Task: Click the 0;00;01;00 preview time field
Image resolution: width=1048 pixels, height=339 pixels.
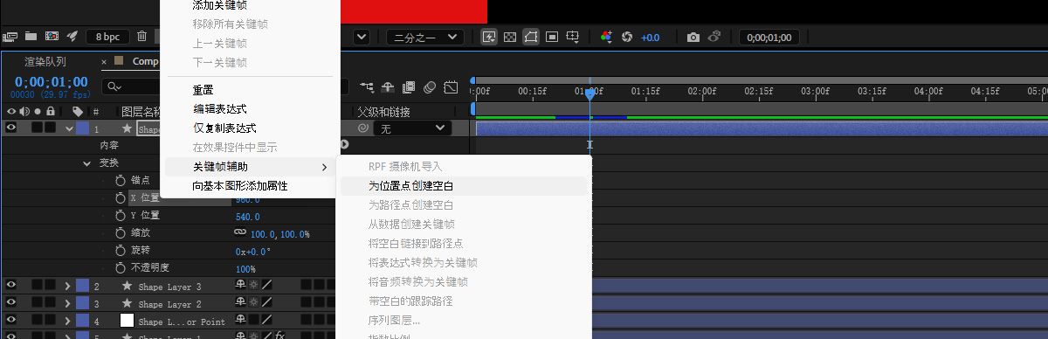Action: tap(769, 38)
